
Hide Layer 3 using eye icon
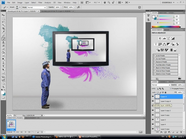pyautogui.click(x=153, y=120)
